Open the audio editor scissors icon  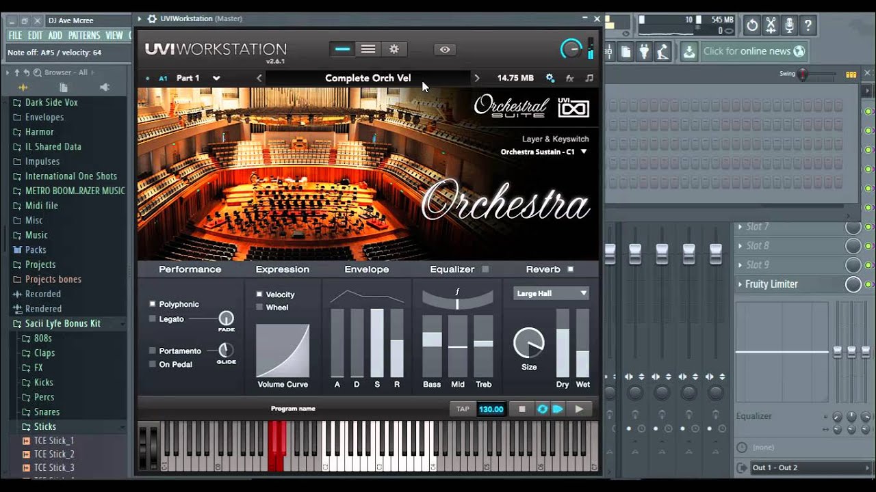tap(771, 25)
